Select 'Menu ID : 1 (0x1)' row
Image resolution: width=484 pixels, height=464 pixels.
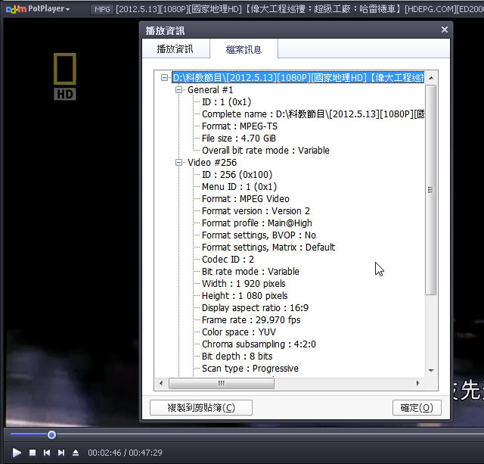point(239,187)
